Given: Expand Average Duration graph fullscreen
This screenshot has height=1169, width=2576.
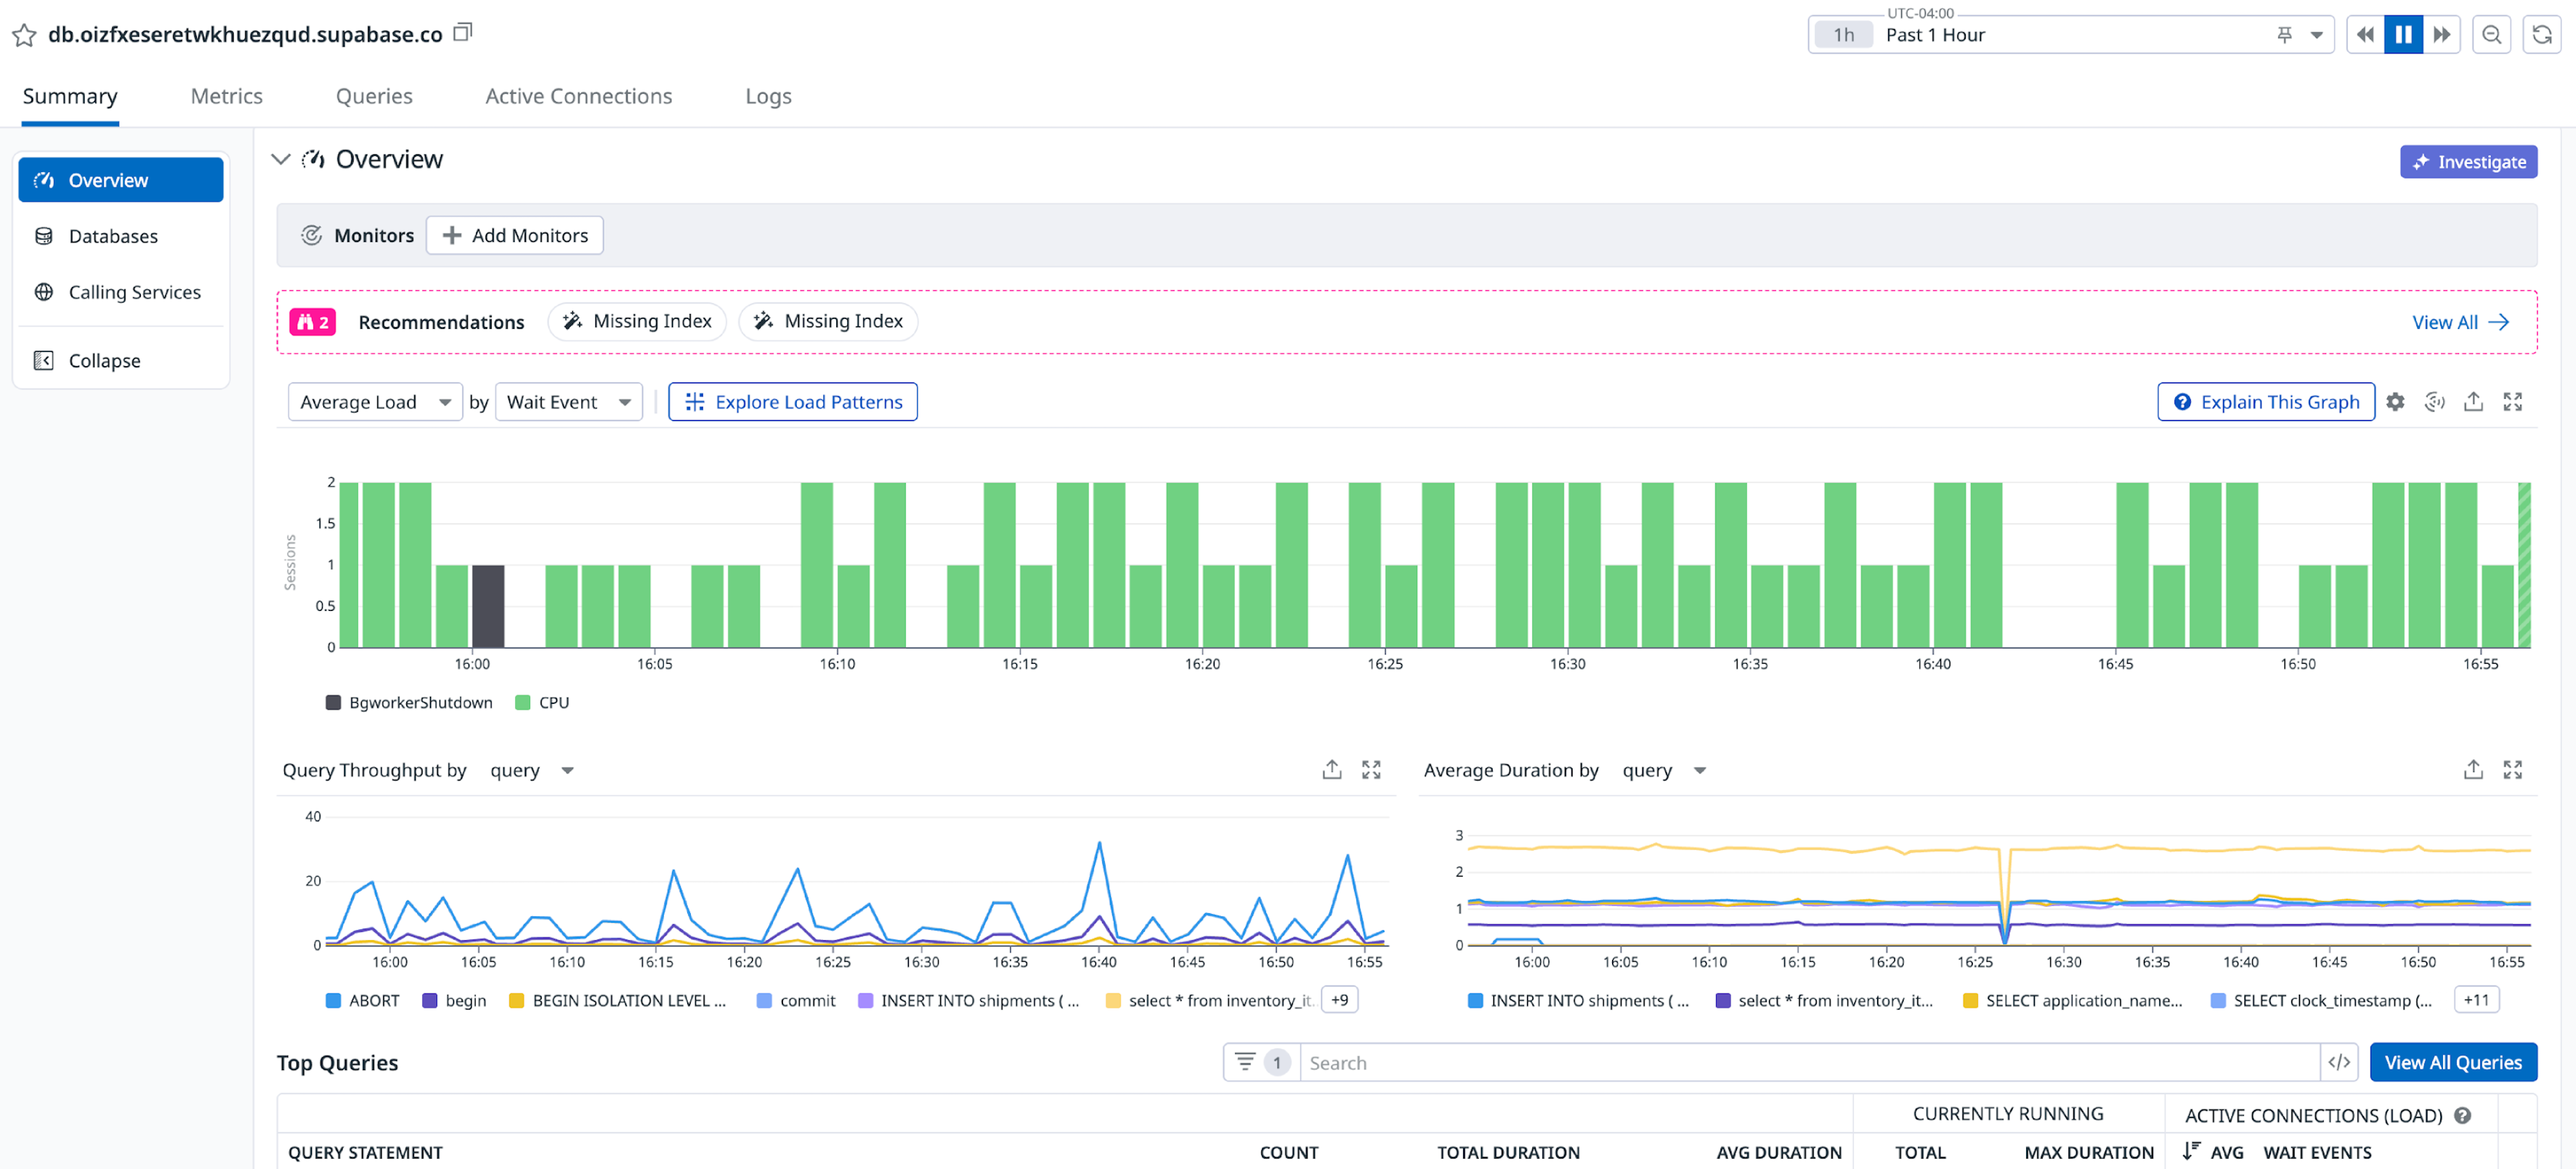Looking at the screenshot, I should coord(2512,769).
